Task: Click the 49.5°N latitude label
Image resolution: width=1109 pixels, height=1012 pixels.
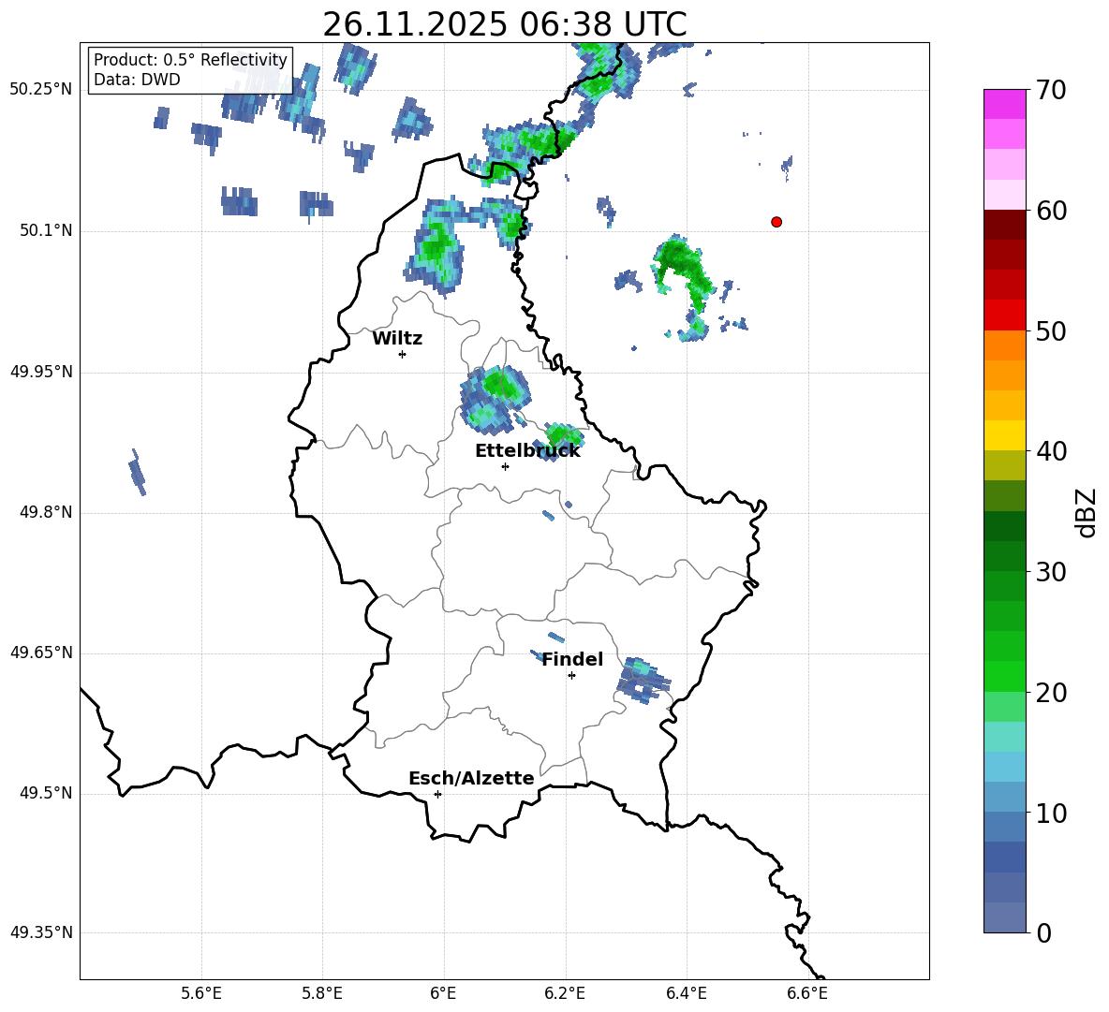Action: point(46,794)
